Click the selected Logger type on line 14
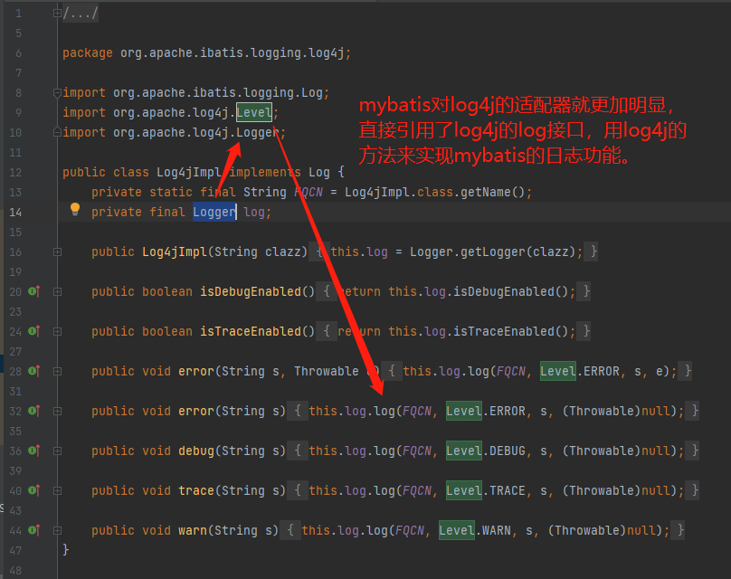 click(214, 212)
